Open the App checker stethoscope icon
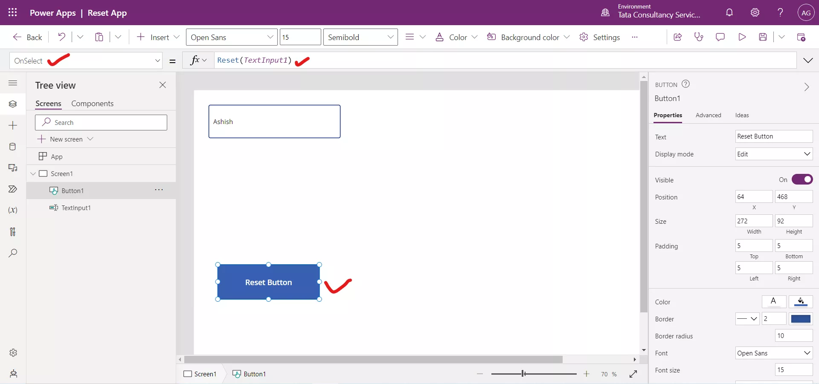 click(x=698, y=37)
